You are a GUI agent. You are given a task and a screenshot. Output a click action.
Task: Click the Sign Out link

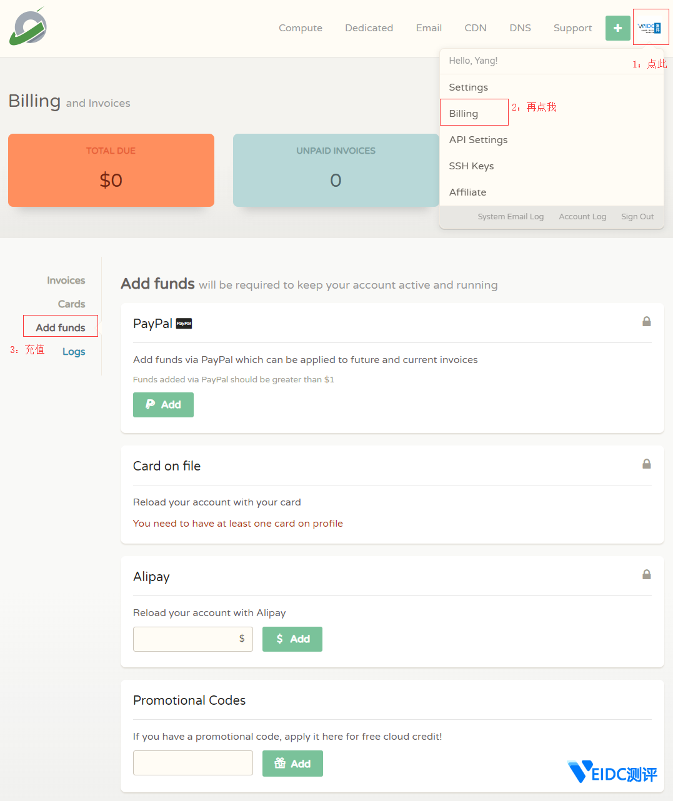coord(637,217)
